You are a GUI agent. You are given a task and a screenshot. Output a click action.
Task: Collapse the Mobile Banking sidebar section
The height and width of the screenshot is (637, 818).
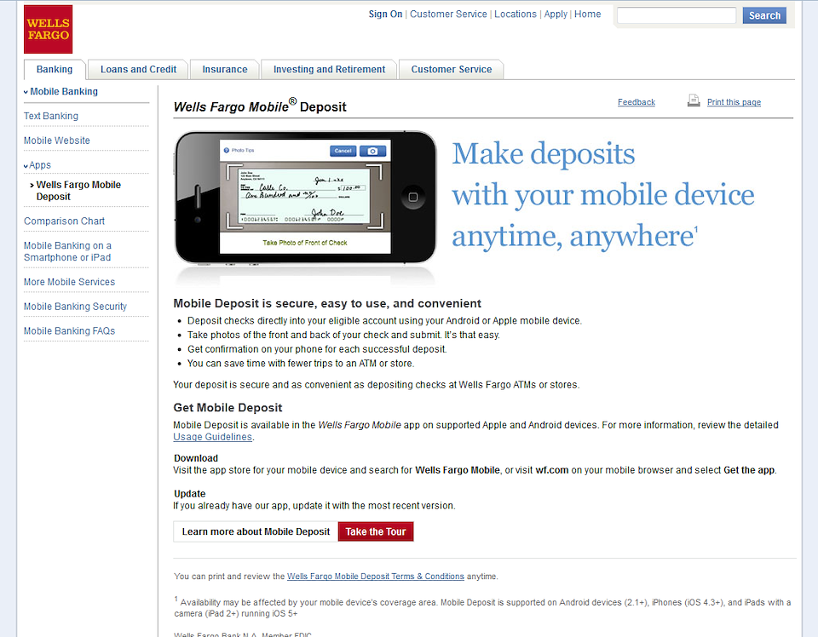pyautogui.click(x=26, y=92)
